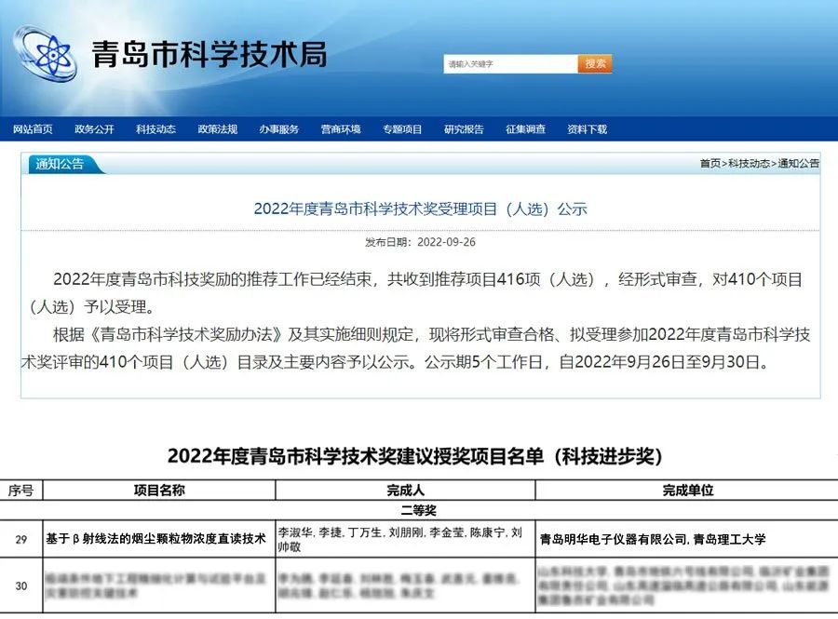The image size is (838, 619).
Task: Click the 青岛市科学技术局 site title
Action: point(209,55)
